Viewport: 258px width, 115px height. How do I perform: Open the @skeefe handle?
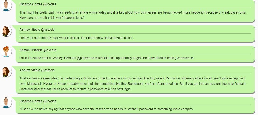coord(50,50)
